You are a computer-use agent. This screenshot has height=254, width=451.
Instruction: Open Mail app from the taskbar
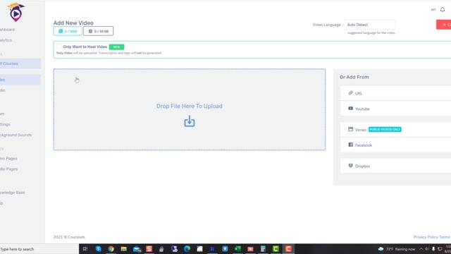[x=137, y=249]
